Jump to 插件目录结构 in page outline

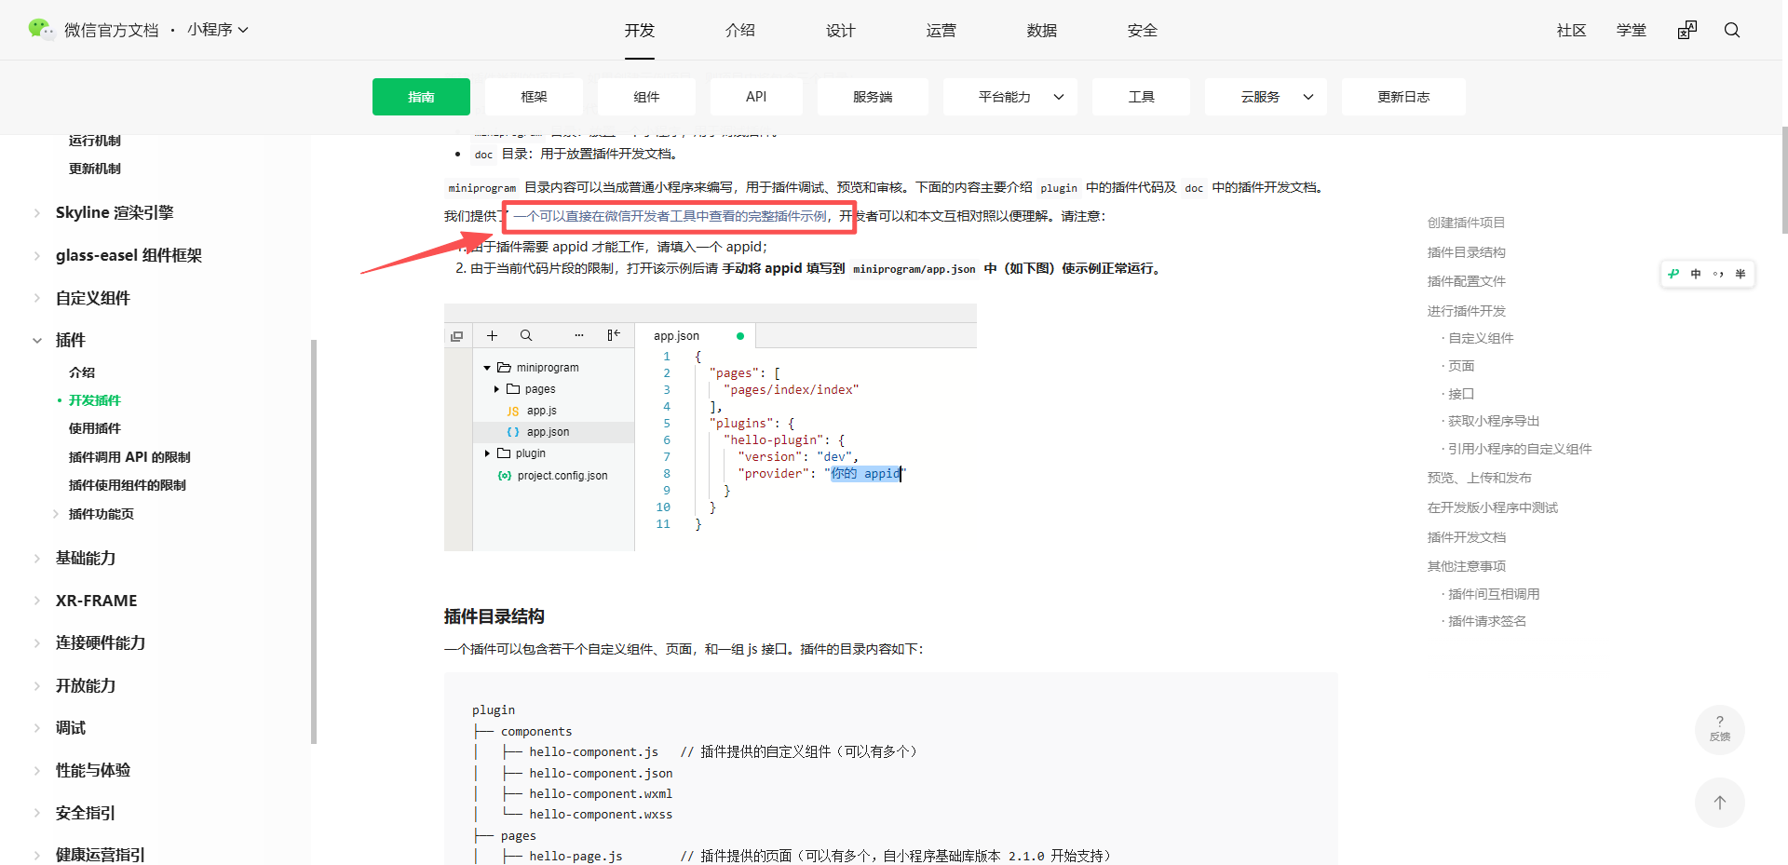pyautogui.click(x=1467, y=252)
